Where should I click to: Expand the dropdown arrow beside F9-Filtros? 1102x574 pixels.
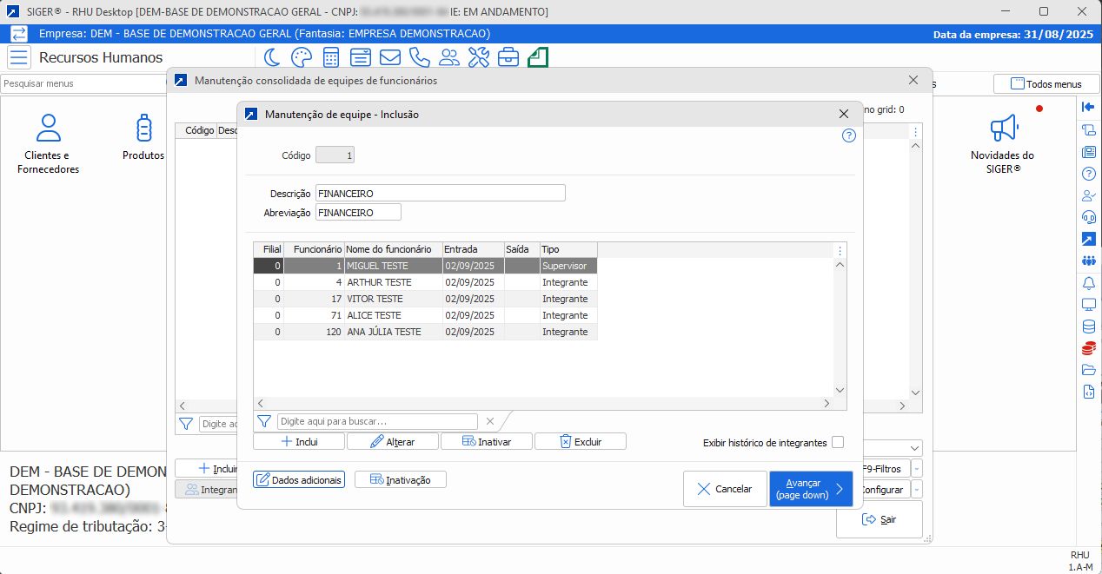coord(918,469)
